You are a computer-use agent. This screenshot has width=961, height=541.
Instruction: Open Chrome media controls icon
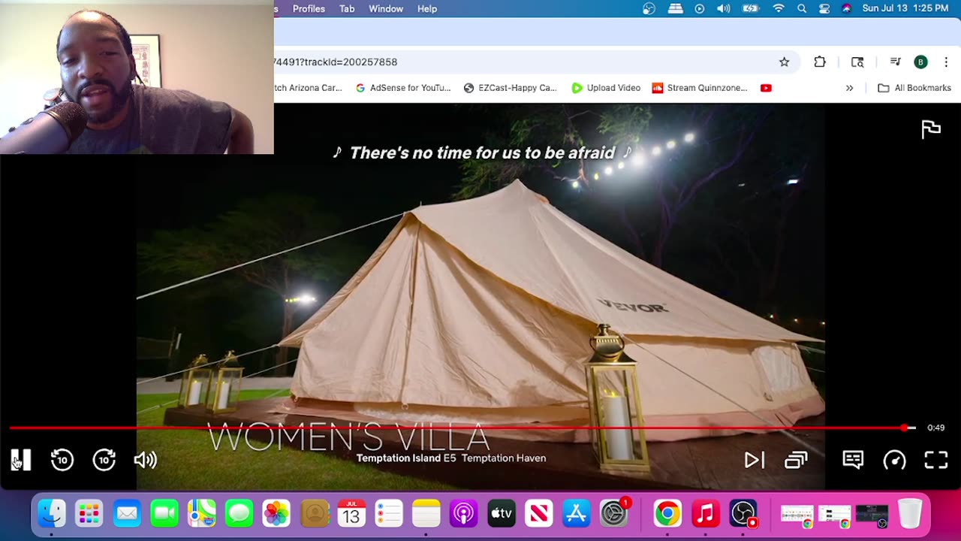point(895,62)
